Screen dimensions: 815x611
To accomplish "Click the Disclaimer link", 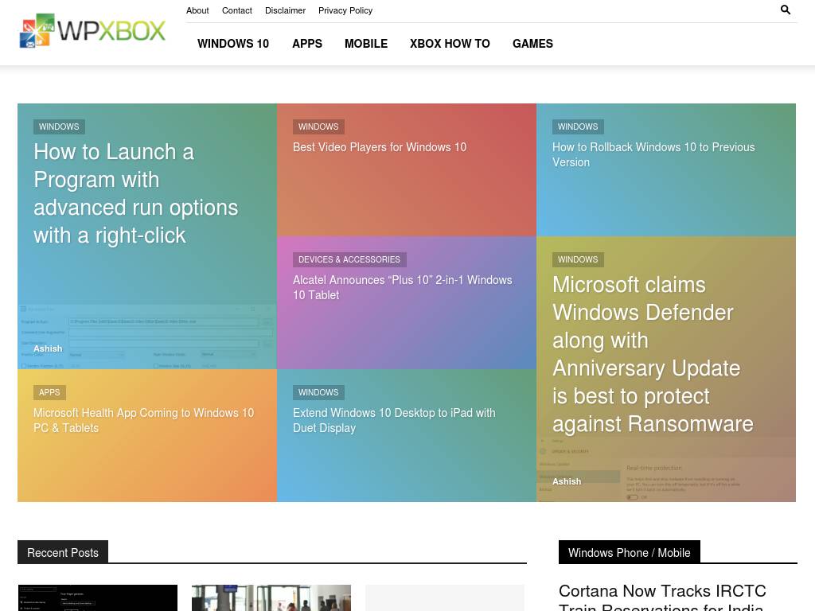I will [x=285, y=10].
